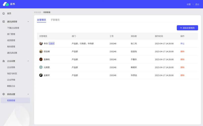Collapse the 企业设置 section chevron
Image resolution: width=203 pixels, height=126 pixels.
(x=28, y=61)
